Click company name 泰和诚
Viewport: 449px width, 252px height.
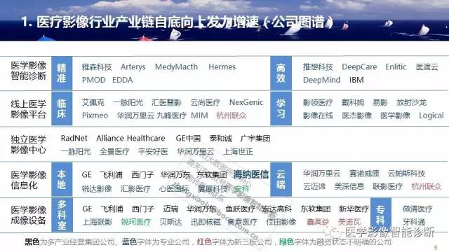point(221,139)
